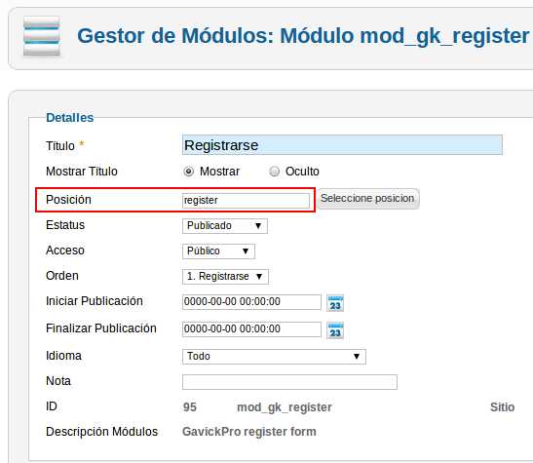Viewport: 533px width, 463px height.
Task: Open calendar picker for Finalizar Publicación
Action: 335,330
